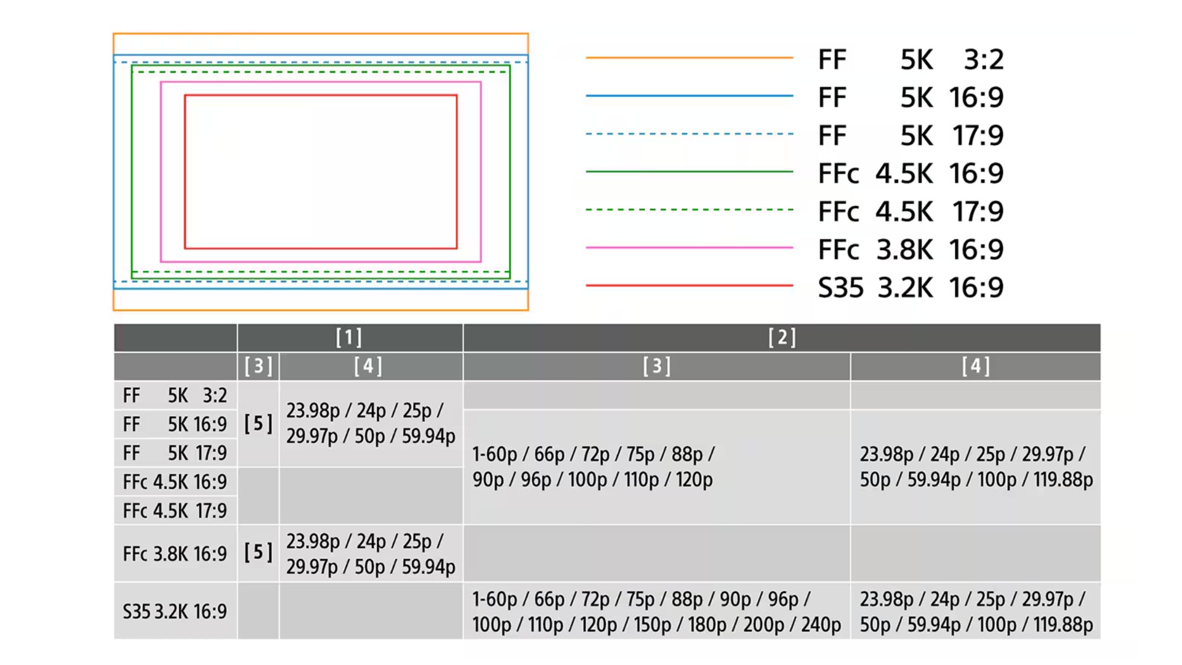This screenshot has height=665, width=1182.
Task: Click the '23.98p… 59.94p' cell in FFc 3.8K row
Action: (371, 554)
